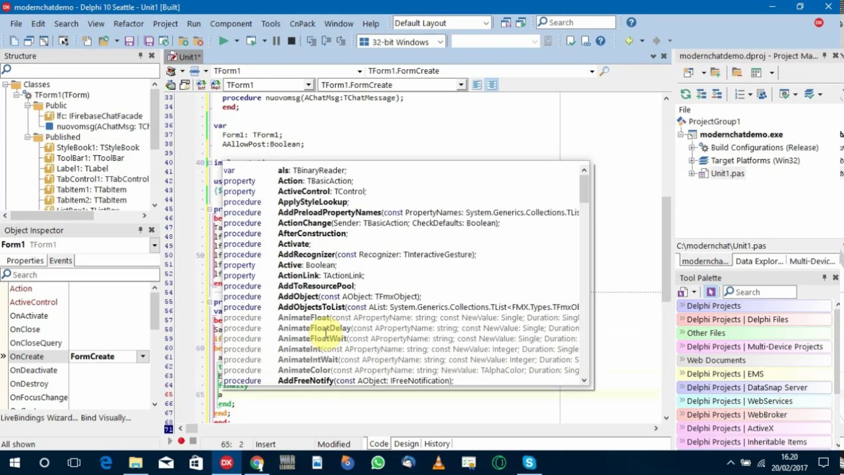Screen dimensions: 844x475
Task: Click the Trace Into step icon
Action: click(x=313, y=42)
